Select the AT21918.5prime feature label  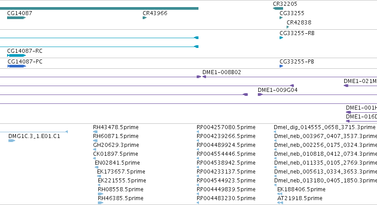tap(299, 198)
